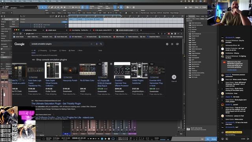Open Google quick settings gear icon
The image size is (252, 142).
pos(167,44)
